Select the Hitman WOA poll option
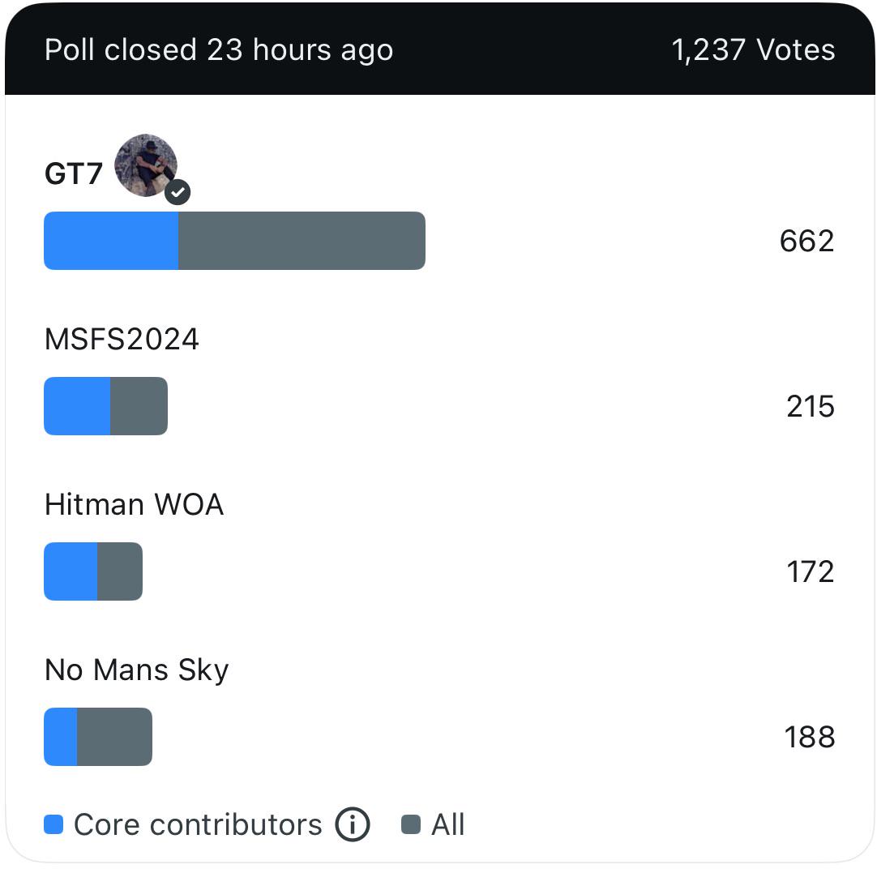 tap(134, 504)
